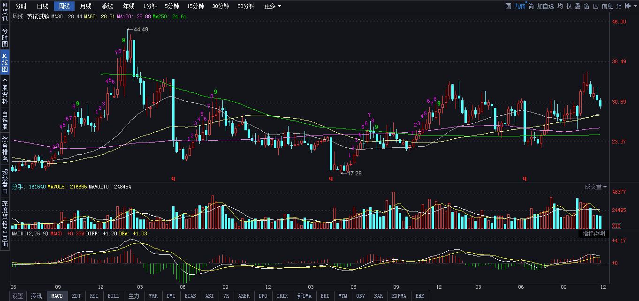Open price adjustment via the 权 icon
Screen dimensions: 639x301
[570, 6]
